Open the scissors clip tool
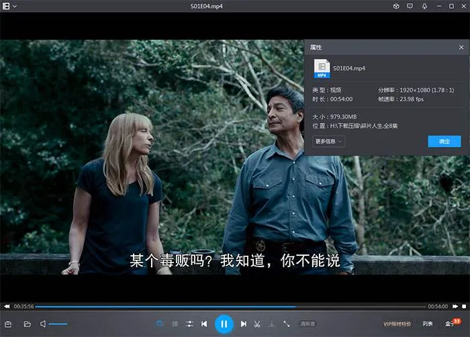 (257, 324)
